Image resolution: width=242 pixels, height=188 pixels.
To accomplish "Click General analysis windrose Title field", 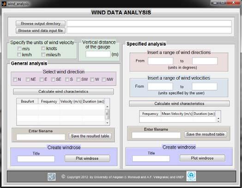I will 36,159.
